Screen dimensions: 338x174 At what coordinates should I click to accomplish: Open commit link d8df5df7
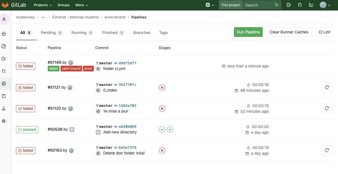pyautogui.click(x=127, y=63)
